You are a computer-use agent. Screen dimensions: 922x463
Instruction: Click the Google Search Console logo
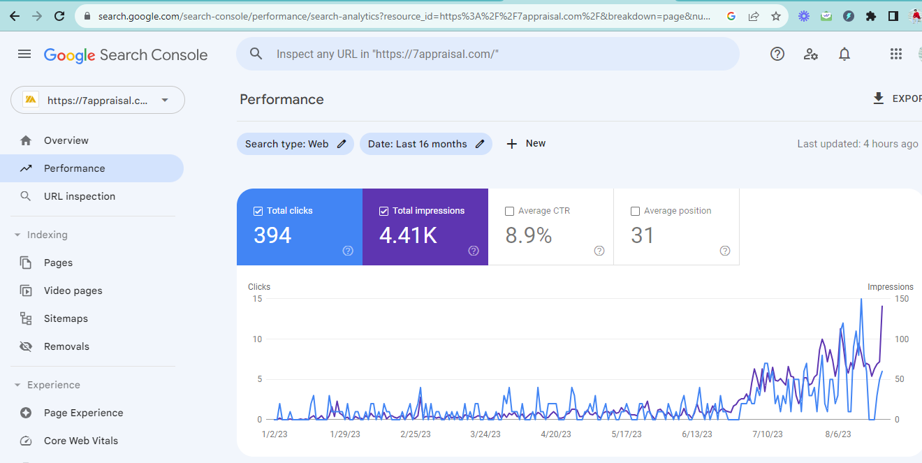(x=126, y=55)
